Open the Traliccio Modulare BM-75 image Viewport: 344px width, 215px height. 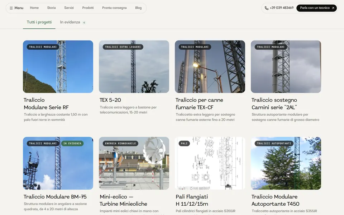(58, 163)
